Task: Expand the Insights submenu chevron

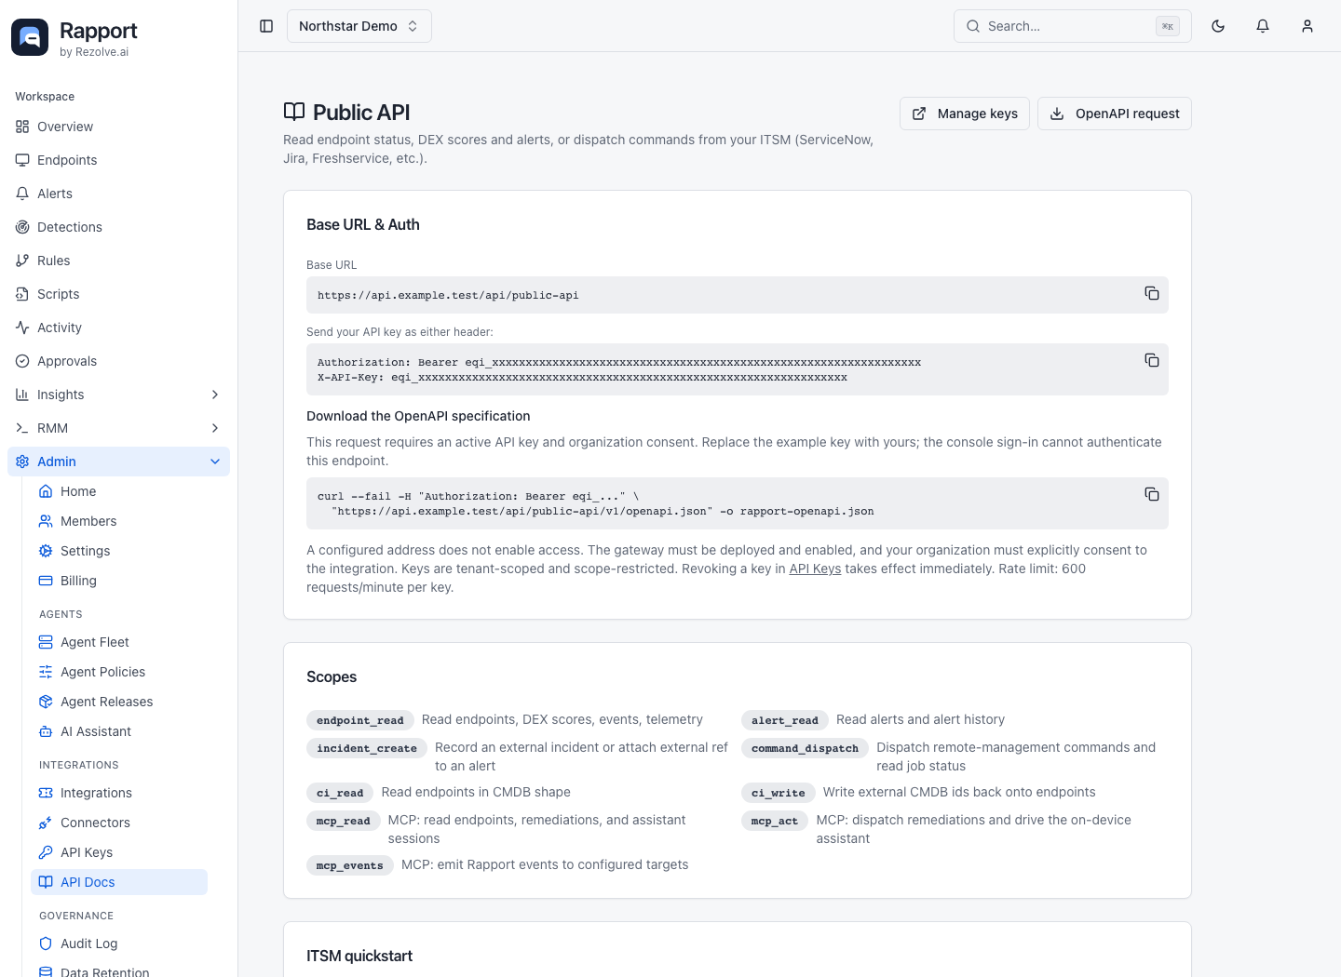Action: click(215, 395)
